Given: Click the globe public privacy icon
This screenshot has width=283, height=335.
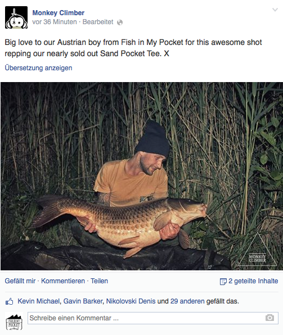Looking at the screenshot, I should (x=120, y=22).
